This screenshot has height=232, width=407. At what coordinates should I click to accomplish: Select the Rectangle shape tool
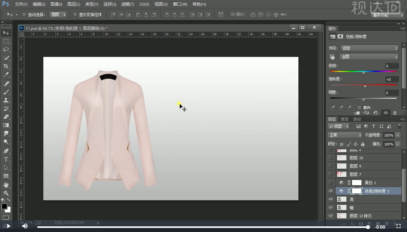(6, 176)
